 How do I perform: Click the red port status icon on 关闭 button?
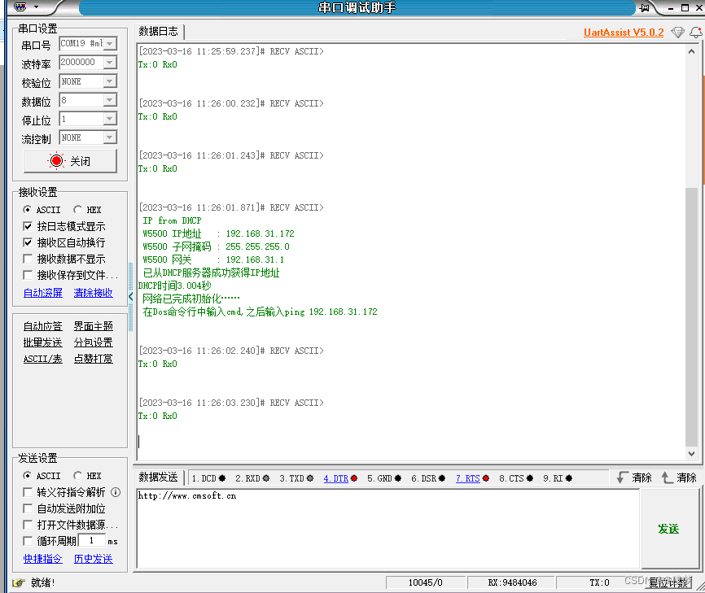[x=56, y=161]
